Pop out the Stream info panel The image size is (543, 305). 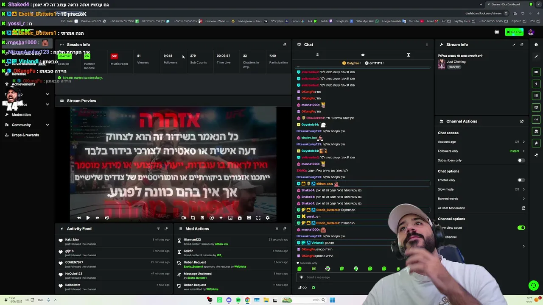pos(522,44)
